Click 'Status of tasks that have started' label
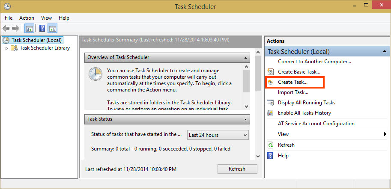Viewport: 391px width, 189px height. tap(137, 134)
